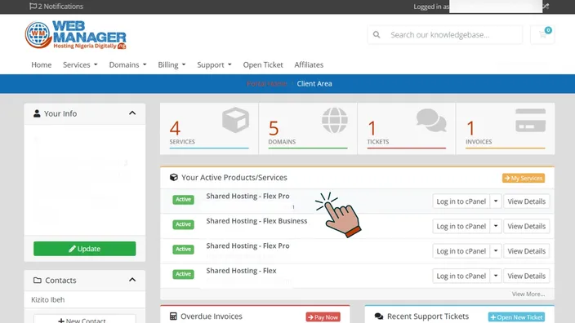Open the Open Ticket menu item

[x=263, y=64]
